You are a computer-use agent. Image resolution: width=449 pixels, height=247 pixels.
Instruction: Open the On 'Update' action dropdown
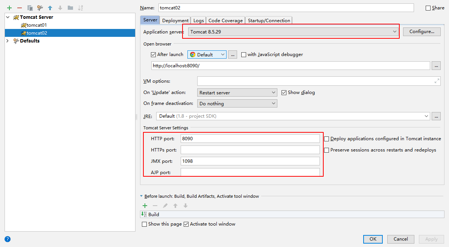pos(237,92)
